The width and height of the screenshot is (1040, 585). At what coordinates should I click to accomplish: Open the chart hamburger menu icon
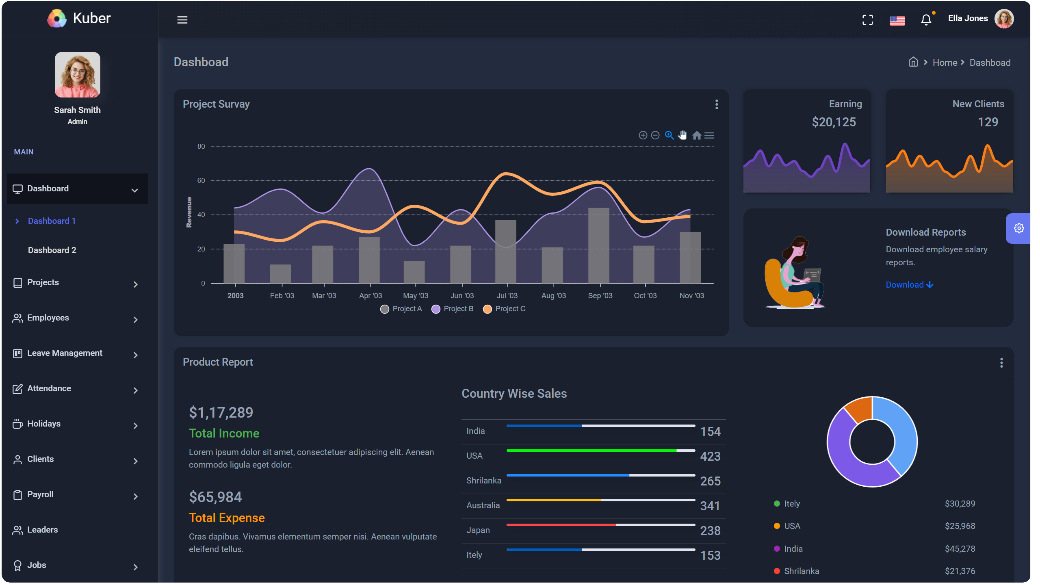[x=709, y=135]
